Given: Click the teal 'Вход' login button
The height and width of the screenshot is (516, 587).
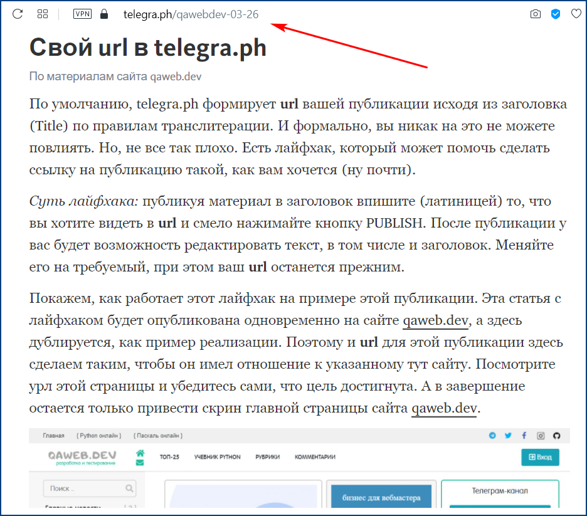Looking at the screenshot, I should pyautogui.click(x=540, y=457).
